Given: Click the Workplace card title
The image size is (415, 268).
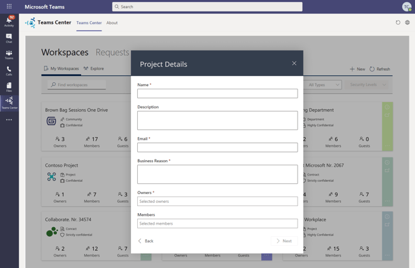Looking at the screenshot, I should [315, 220].
